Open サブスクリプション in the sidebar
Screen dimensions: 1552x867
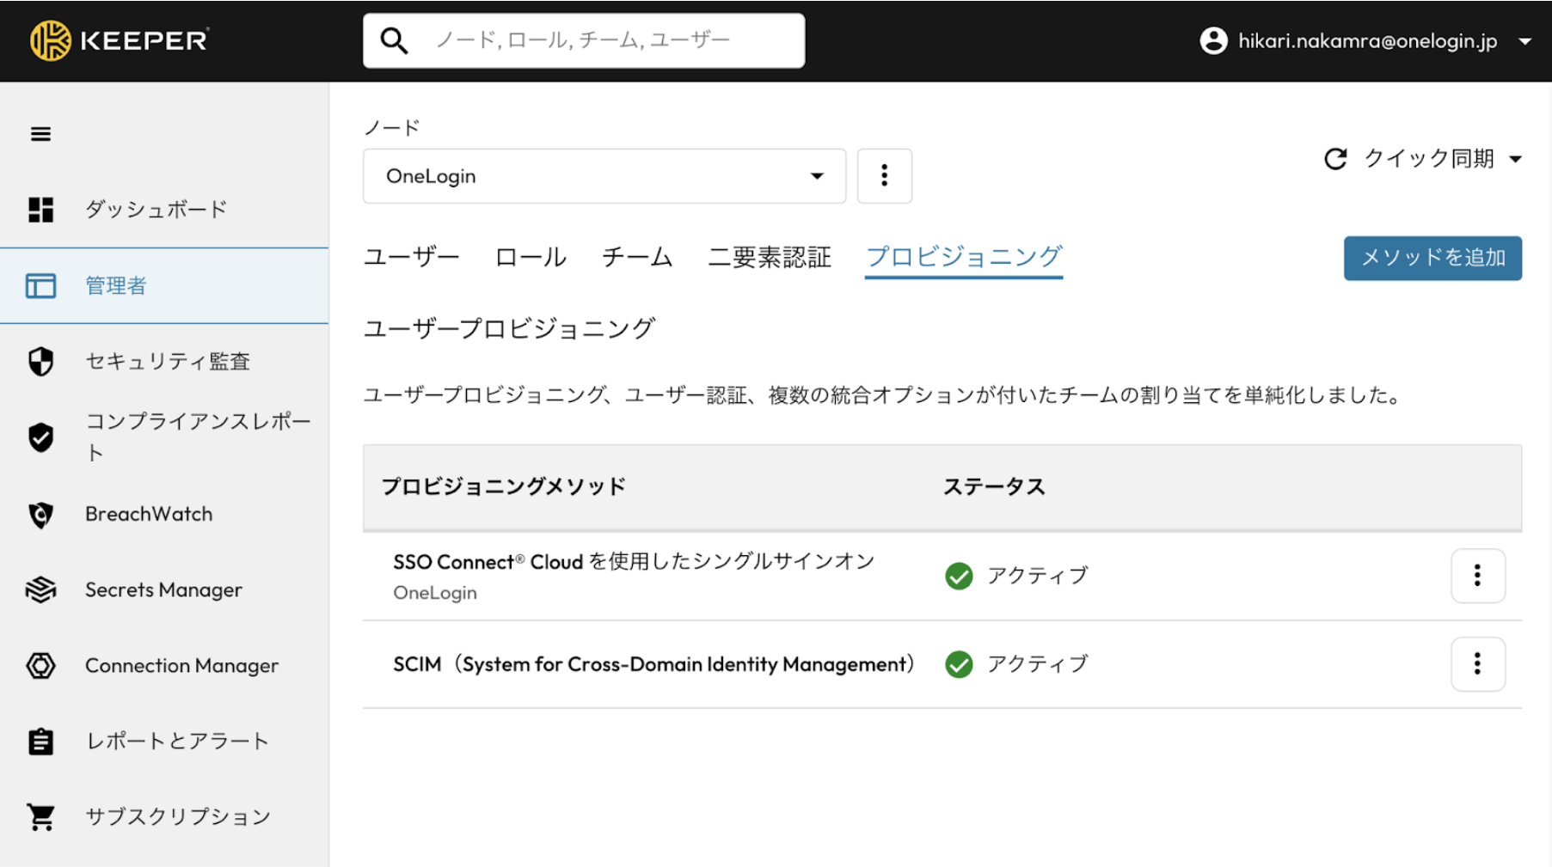164,816
